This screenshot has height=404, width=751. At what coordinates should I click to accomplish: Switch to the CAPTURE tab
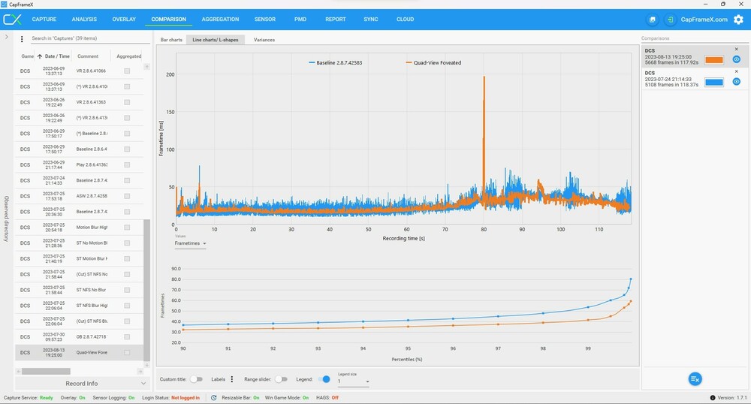tap(44, 20)
